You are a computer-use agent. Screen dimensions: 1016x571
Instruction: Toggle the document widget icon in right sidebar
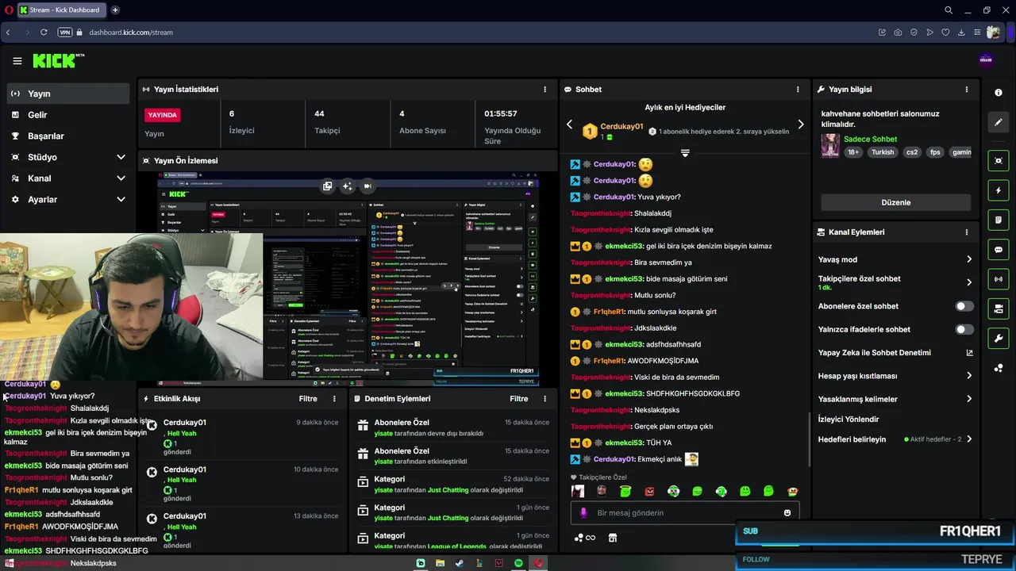pyautogui.click(x=999, y=220)
